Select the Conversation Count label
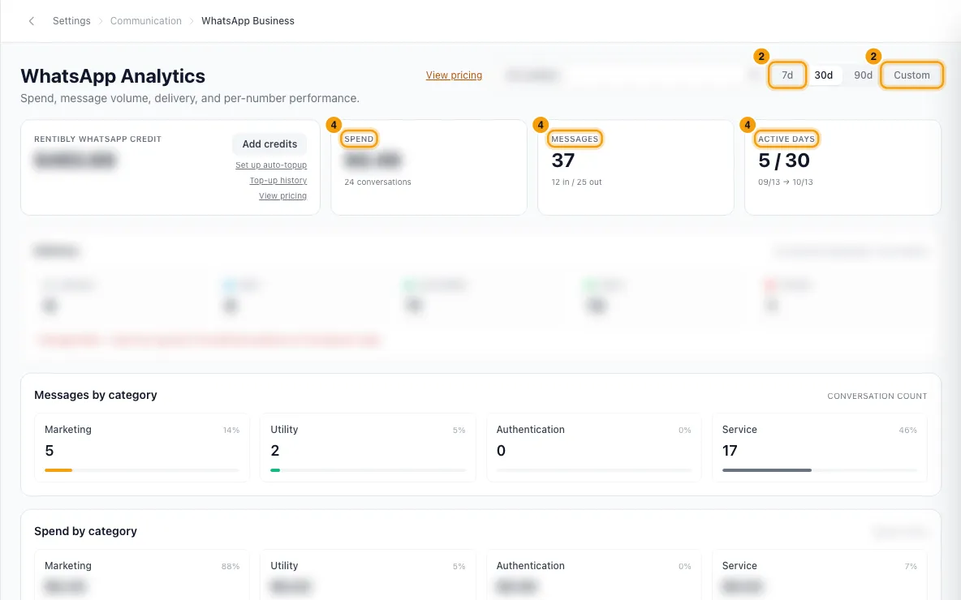The image size is (961, 600). click(x=877, y=396)
